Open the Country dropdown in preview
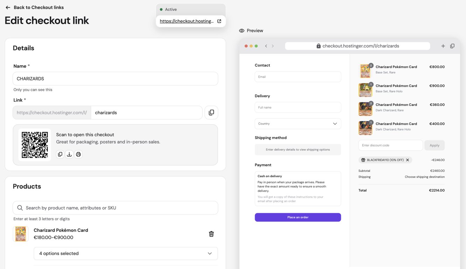The height and width of the screenshot is (269, 466). pos(298,124)
